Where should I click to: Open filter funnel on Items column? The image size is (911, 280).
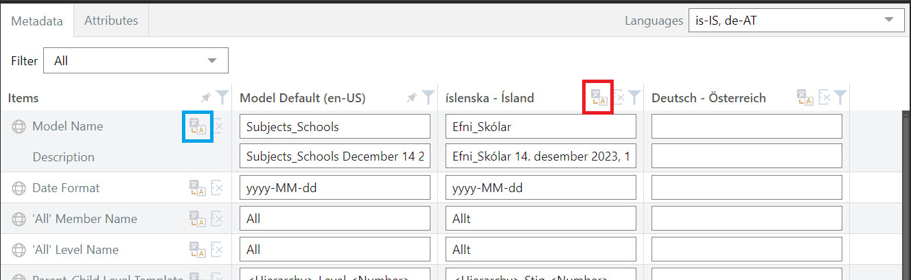[x=222, y=98]
